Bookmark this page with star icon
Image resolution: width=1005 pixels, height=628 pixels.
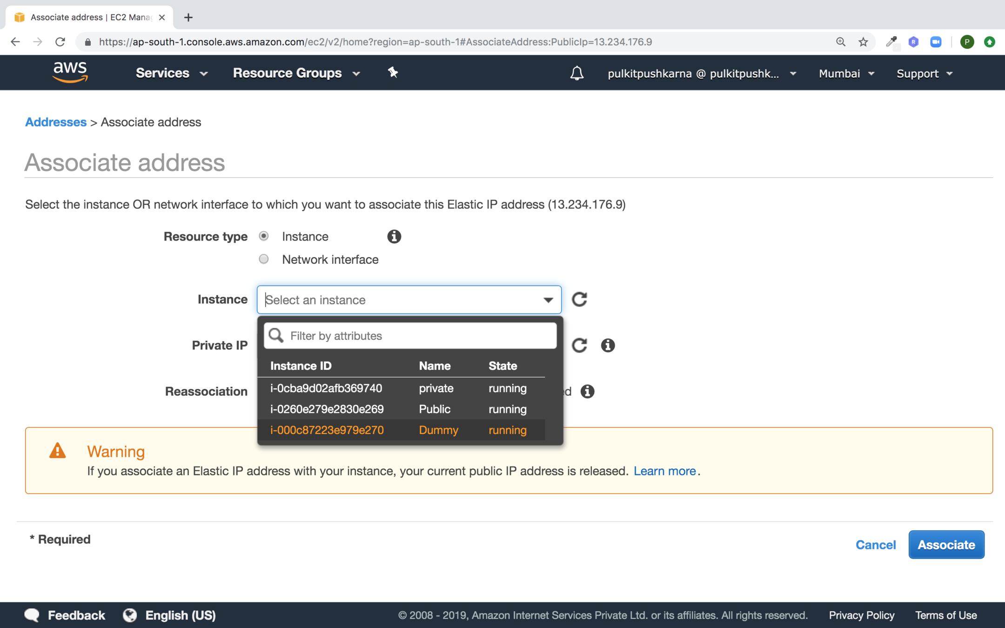863,42
